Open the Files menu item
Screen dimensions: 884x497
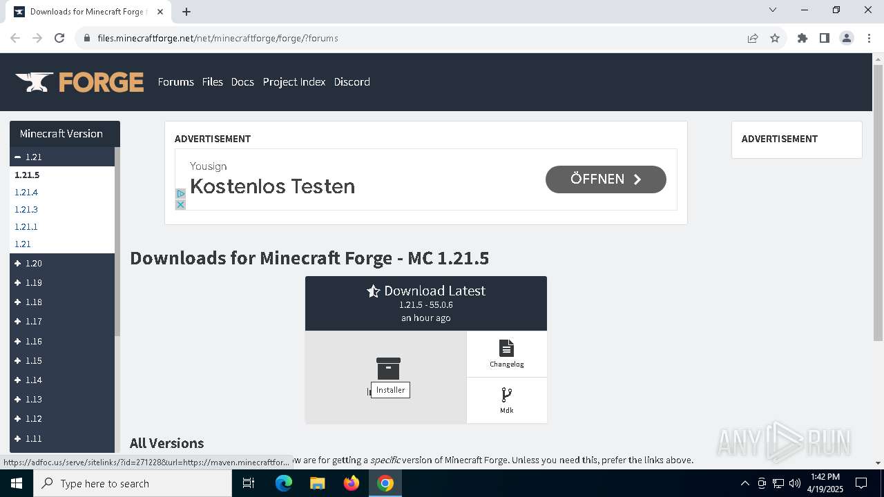[x=212, y=81]
